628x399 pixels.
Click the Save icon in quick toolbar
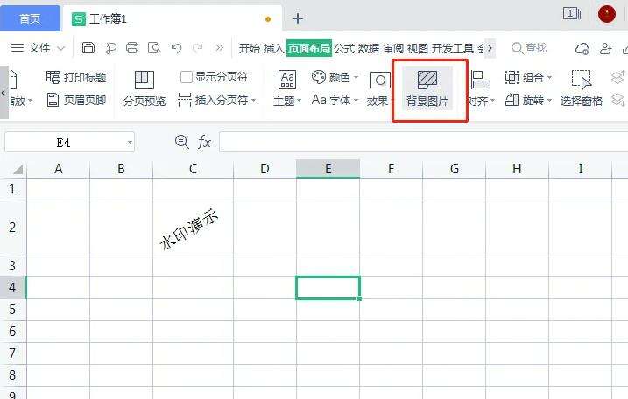pos(88,48)
